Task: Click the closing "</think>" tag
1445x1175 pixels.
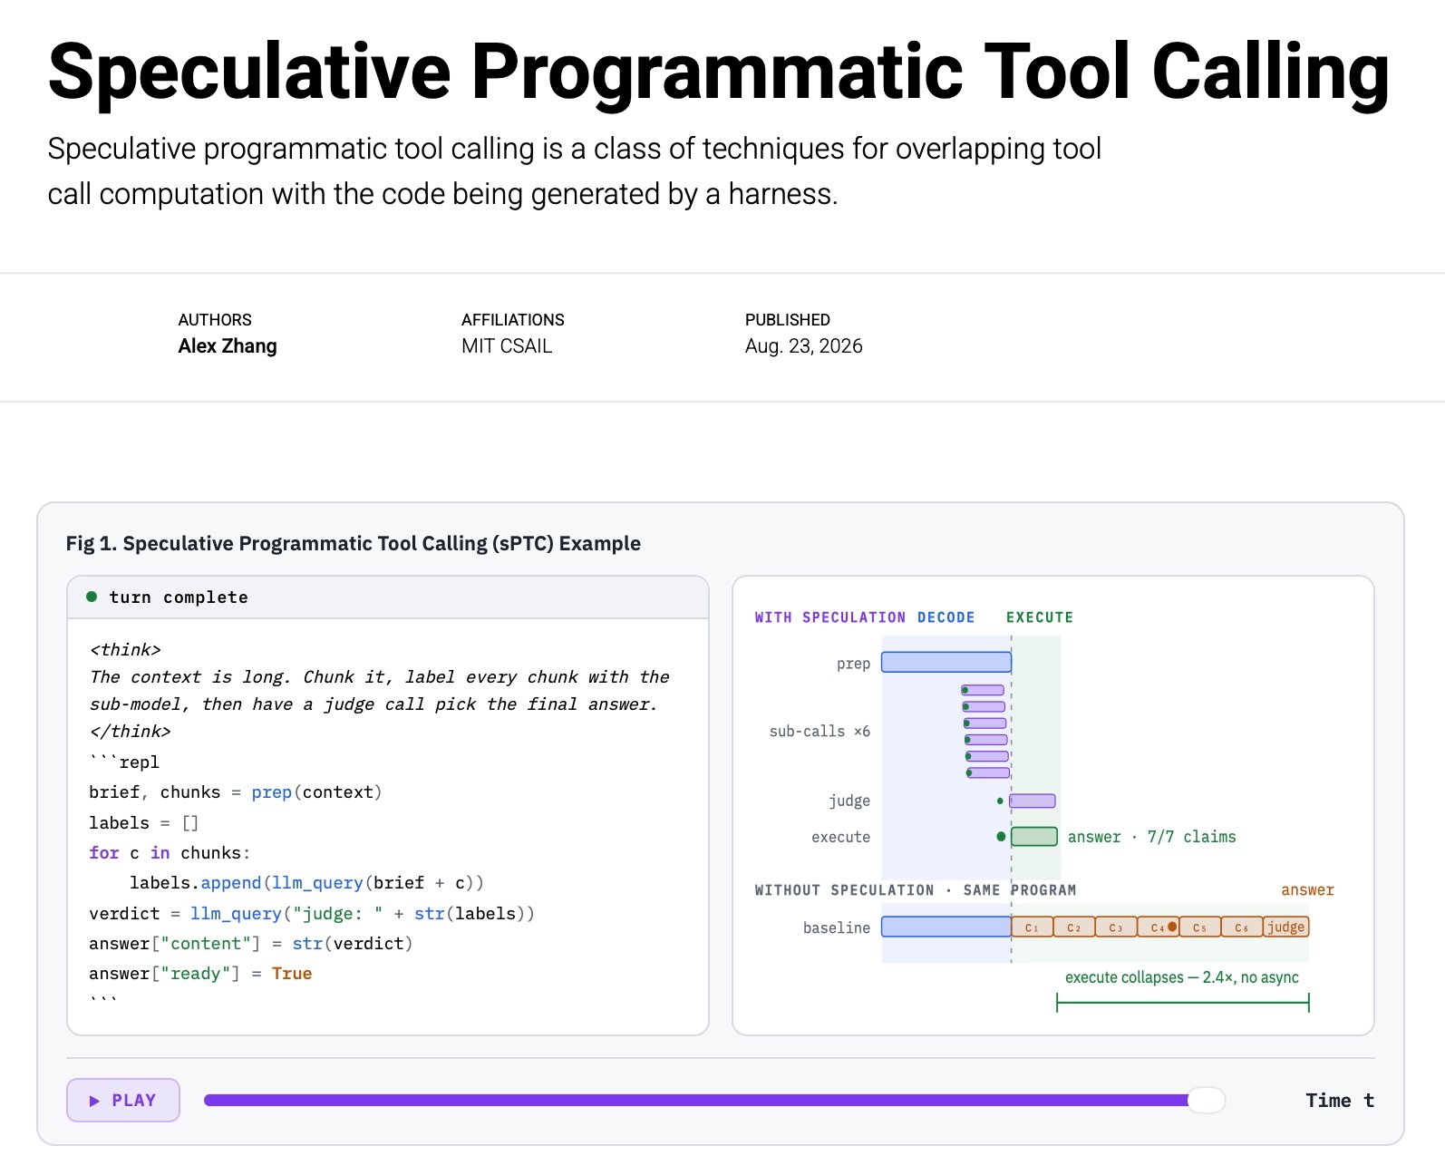Action: point(131,731)
